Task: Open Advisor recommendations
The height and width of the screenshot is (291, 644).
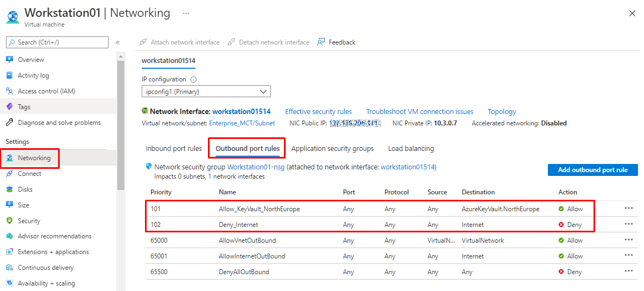Action: point(54,236)
